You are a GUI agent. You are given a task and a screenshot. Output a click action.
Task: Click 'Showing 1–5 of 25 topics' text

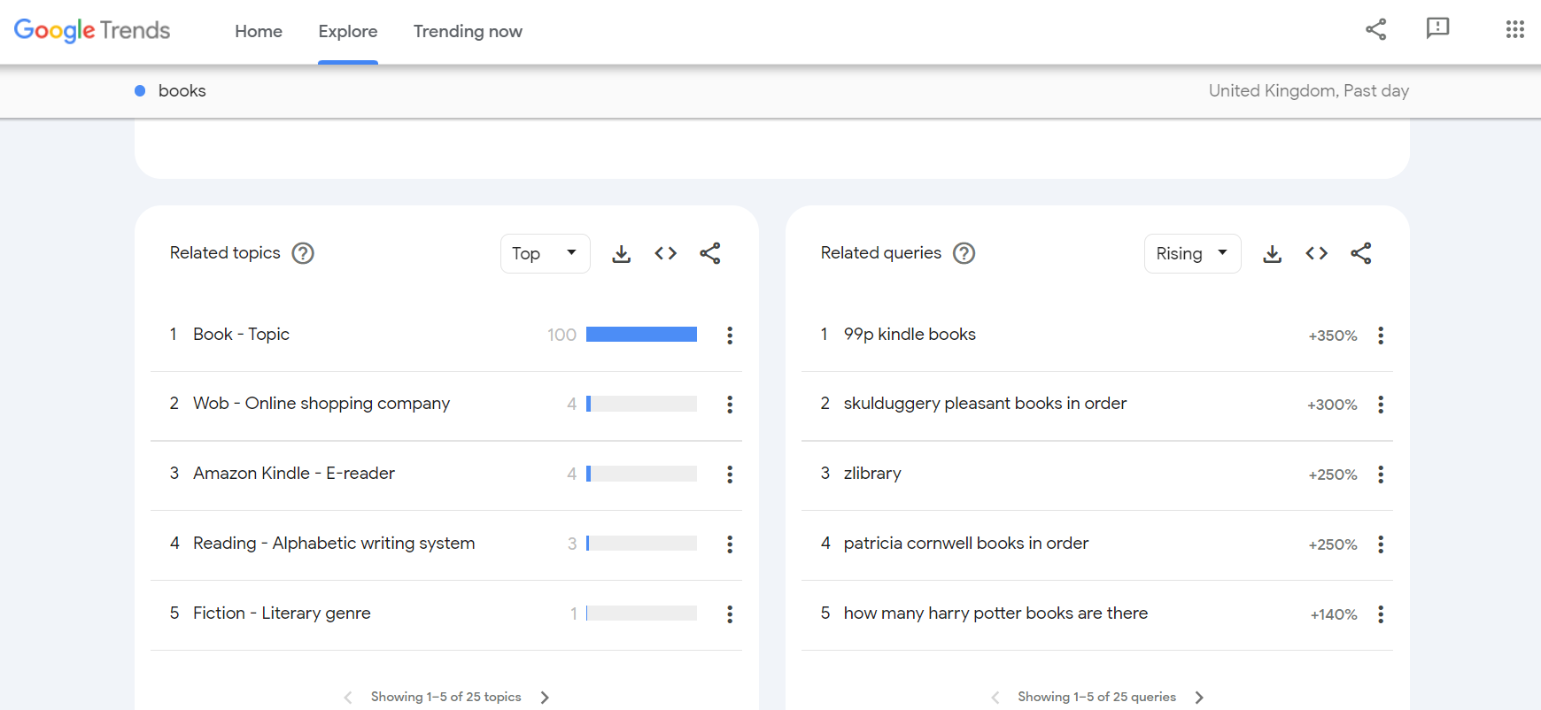coord(446,698)
